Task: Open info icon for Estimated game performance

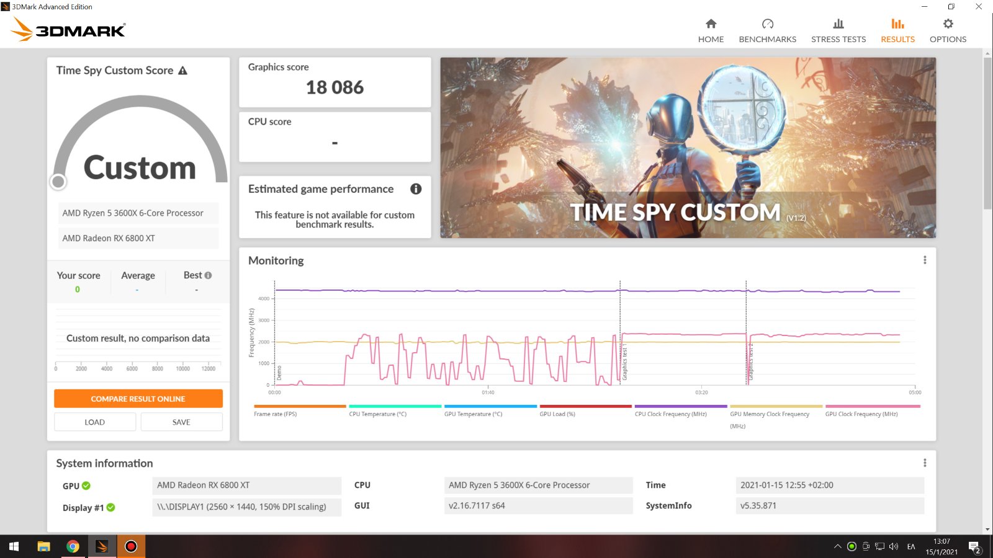Action: click(416, 189)
